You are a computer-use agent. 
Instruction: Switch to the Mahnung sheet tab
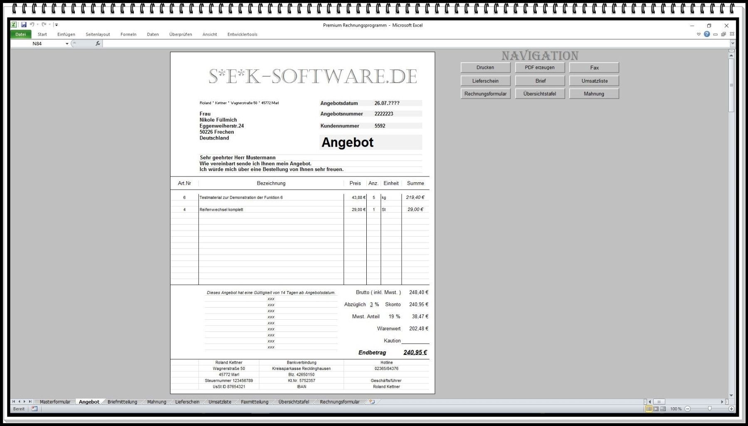(x=156, y=402)
